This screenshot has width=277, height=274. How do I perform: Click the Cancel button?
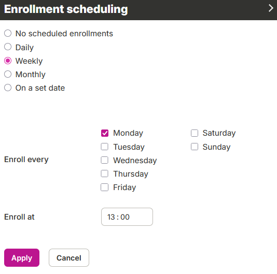coord(69,258)
